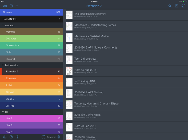Collapse the Mathematics divider group
Viewport: 188px width, 140px height.
tap(3, 65)
